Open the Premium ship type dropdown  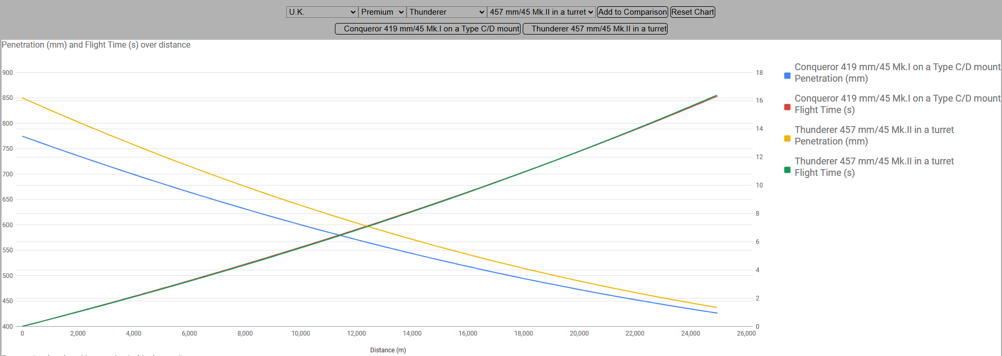click(382, 12)
